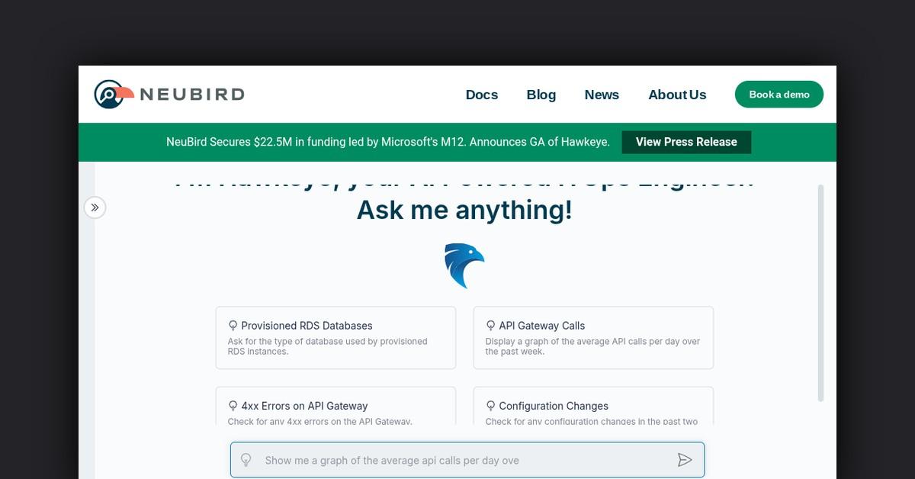Click lightbulb icon beside 4xx Errors title
The width and height of the screenshot is (915, 479).
pyautogui.click(x=233, y=406)
